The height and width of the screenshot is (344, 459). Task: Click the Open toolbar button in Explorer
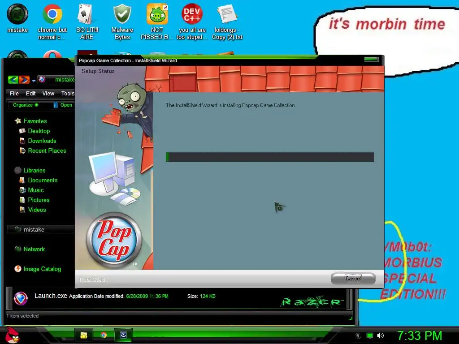coord(63,105)
